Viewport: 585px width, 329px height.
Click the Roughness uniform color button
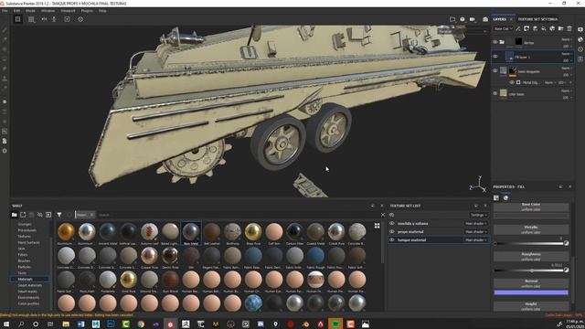[x=531, y=256]
